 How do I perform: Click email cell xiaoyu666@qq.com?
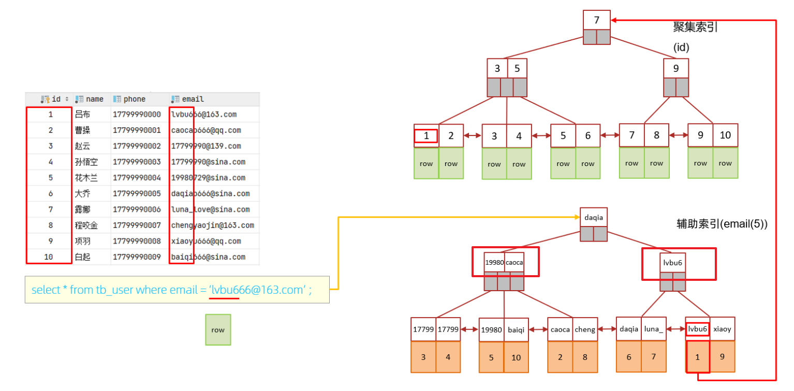pyautogui.click(x=206, y=242)
